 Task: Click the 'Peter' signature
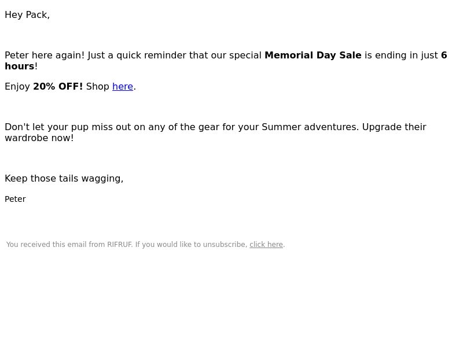[16, 199]
